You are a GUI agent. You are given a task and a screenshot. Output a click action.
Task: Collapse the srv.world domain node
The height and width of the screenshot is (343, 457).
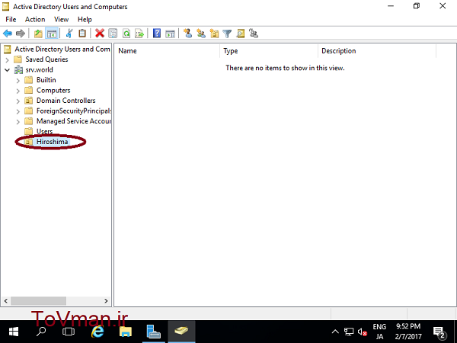click(x=8, y=70)
